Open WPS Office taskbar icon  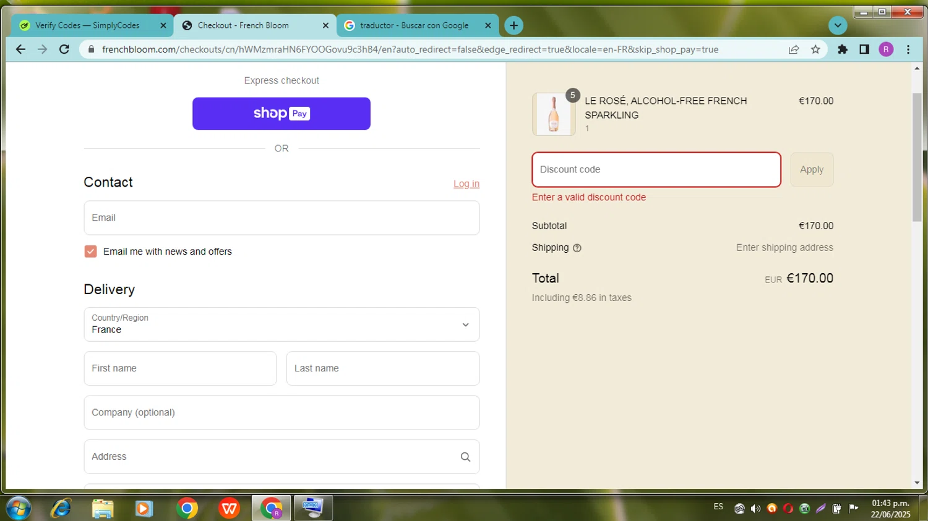229,508
